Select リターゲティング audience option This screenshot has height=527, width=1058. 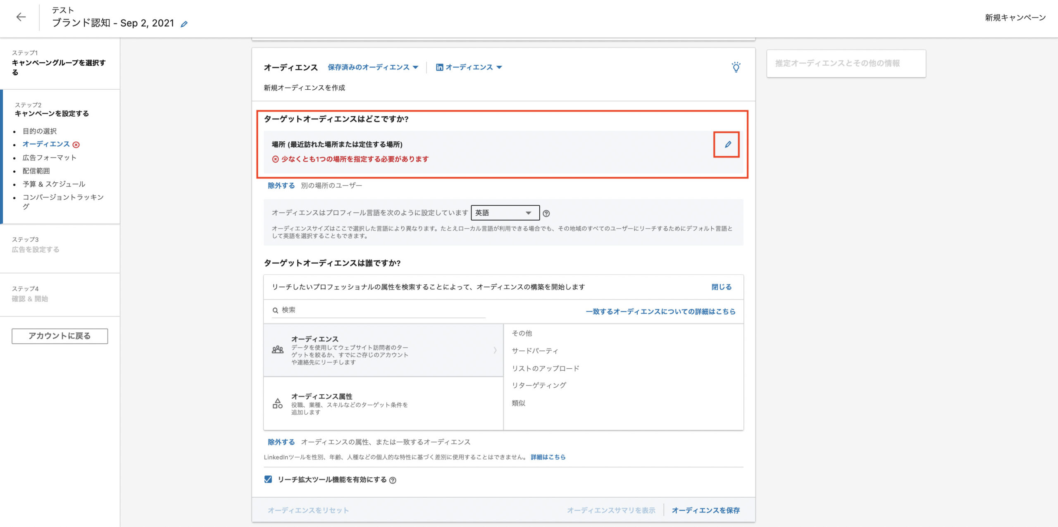point(539,385)
